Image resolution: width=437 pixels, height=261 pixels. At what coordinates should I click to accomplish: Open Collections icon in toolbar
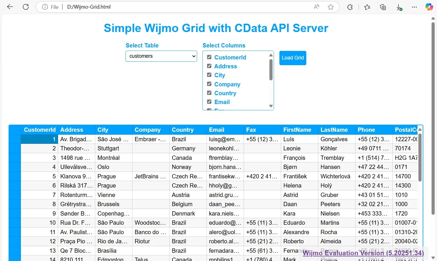pyautogui.click(x=383, y=7)
